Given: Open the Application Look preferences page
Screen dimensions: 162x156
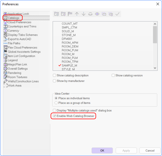Looking at the screenshot, I should pos(18,14).
